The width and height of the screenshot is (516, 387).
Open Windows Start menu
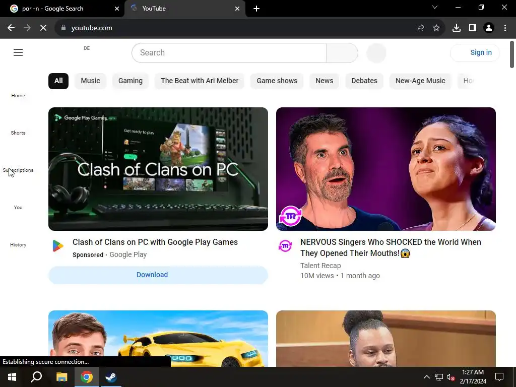tap(12, 377)
